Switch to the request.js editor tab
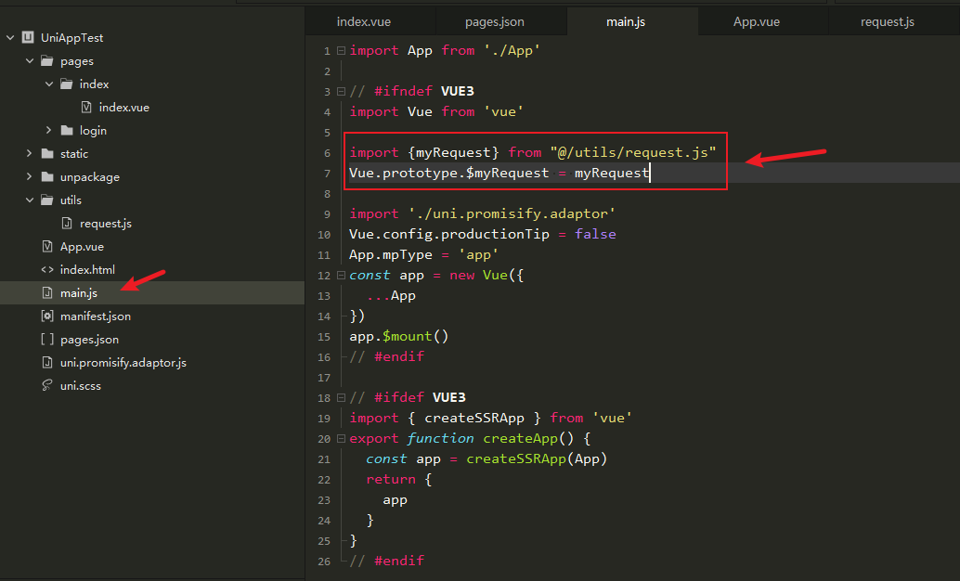This screenshot has height=581, width=960. tap(888, 22)
